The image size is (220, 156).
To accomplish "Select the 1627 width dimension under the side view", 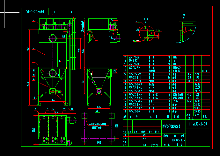I will (x=99, y=107).
